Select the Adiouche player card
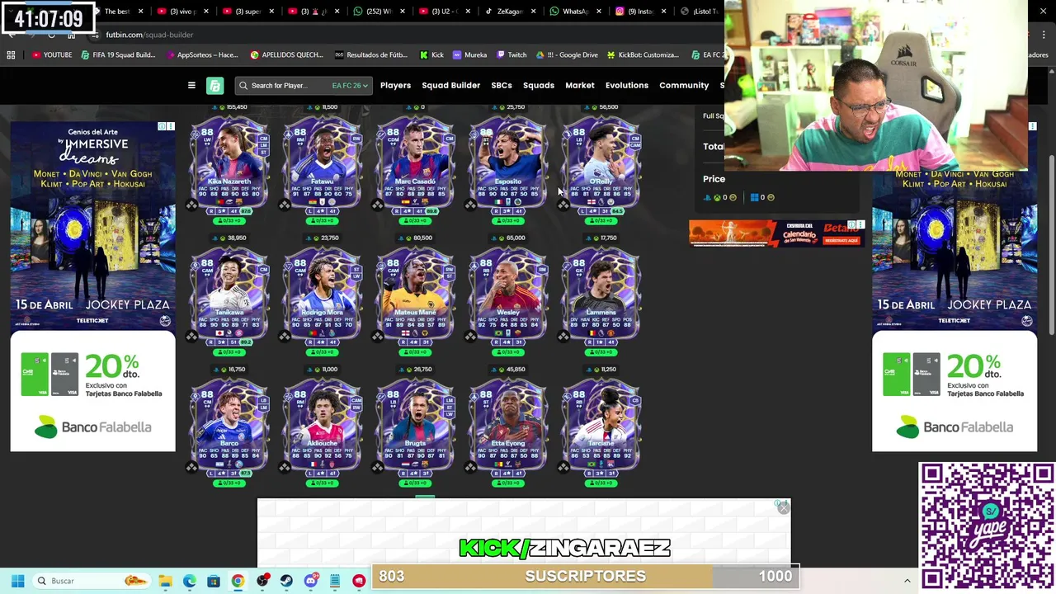Screen dimensions: 1056x594 [x=323, y=426]
